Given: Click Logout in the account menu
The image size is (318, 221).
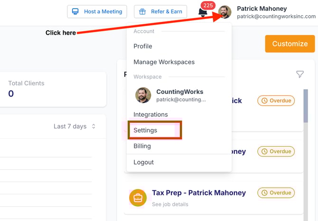Looking at the screenshot, I should (x=143, y=162).
